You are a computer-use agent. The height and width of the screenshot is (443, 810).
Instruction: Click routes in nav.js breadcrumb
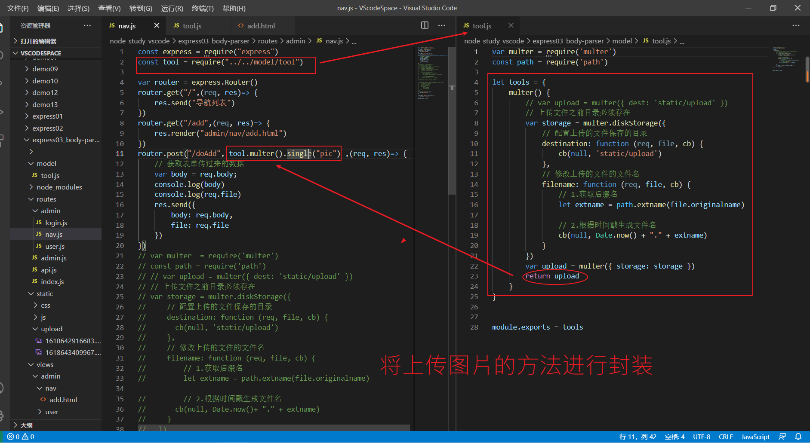(268, 41)
